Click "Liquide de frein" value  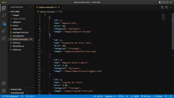72,82
